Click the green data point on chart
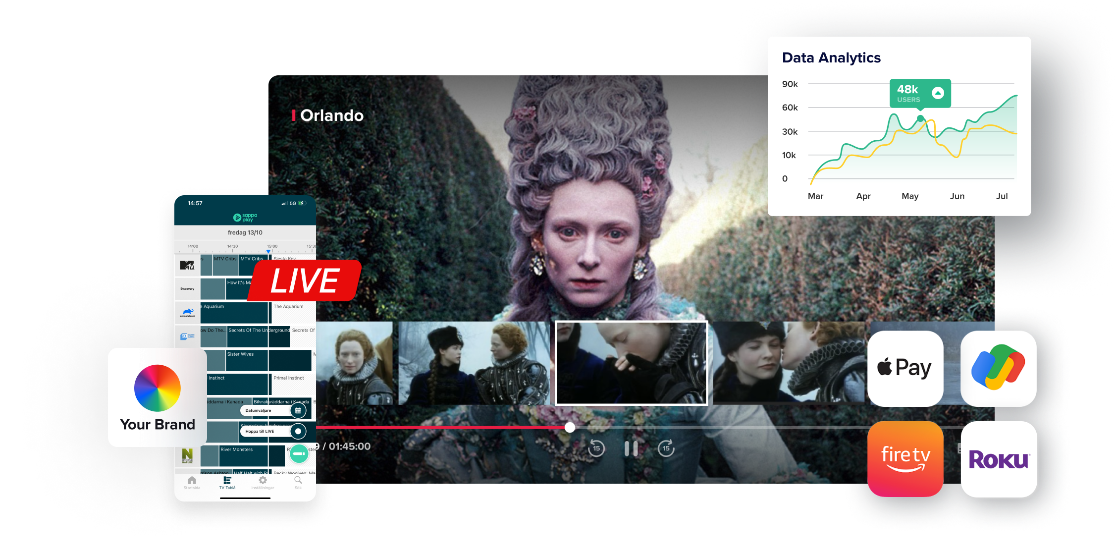 [x=920, y=118]
